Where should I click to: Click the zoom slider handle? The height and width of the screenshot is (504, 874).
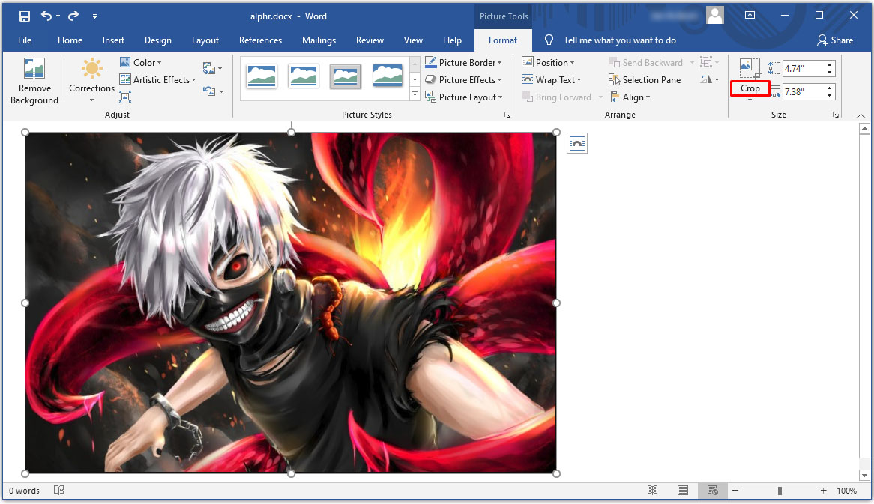click(780, 490)
